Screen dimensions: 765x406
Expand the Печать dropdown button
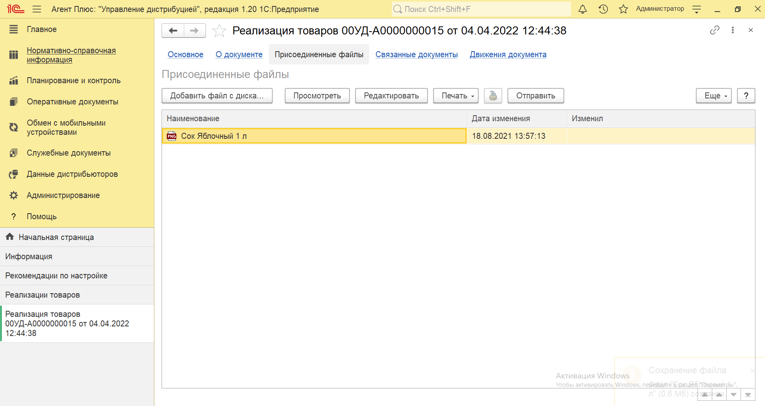[x=455, y=96]
